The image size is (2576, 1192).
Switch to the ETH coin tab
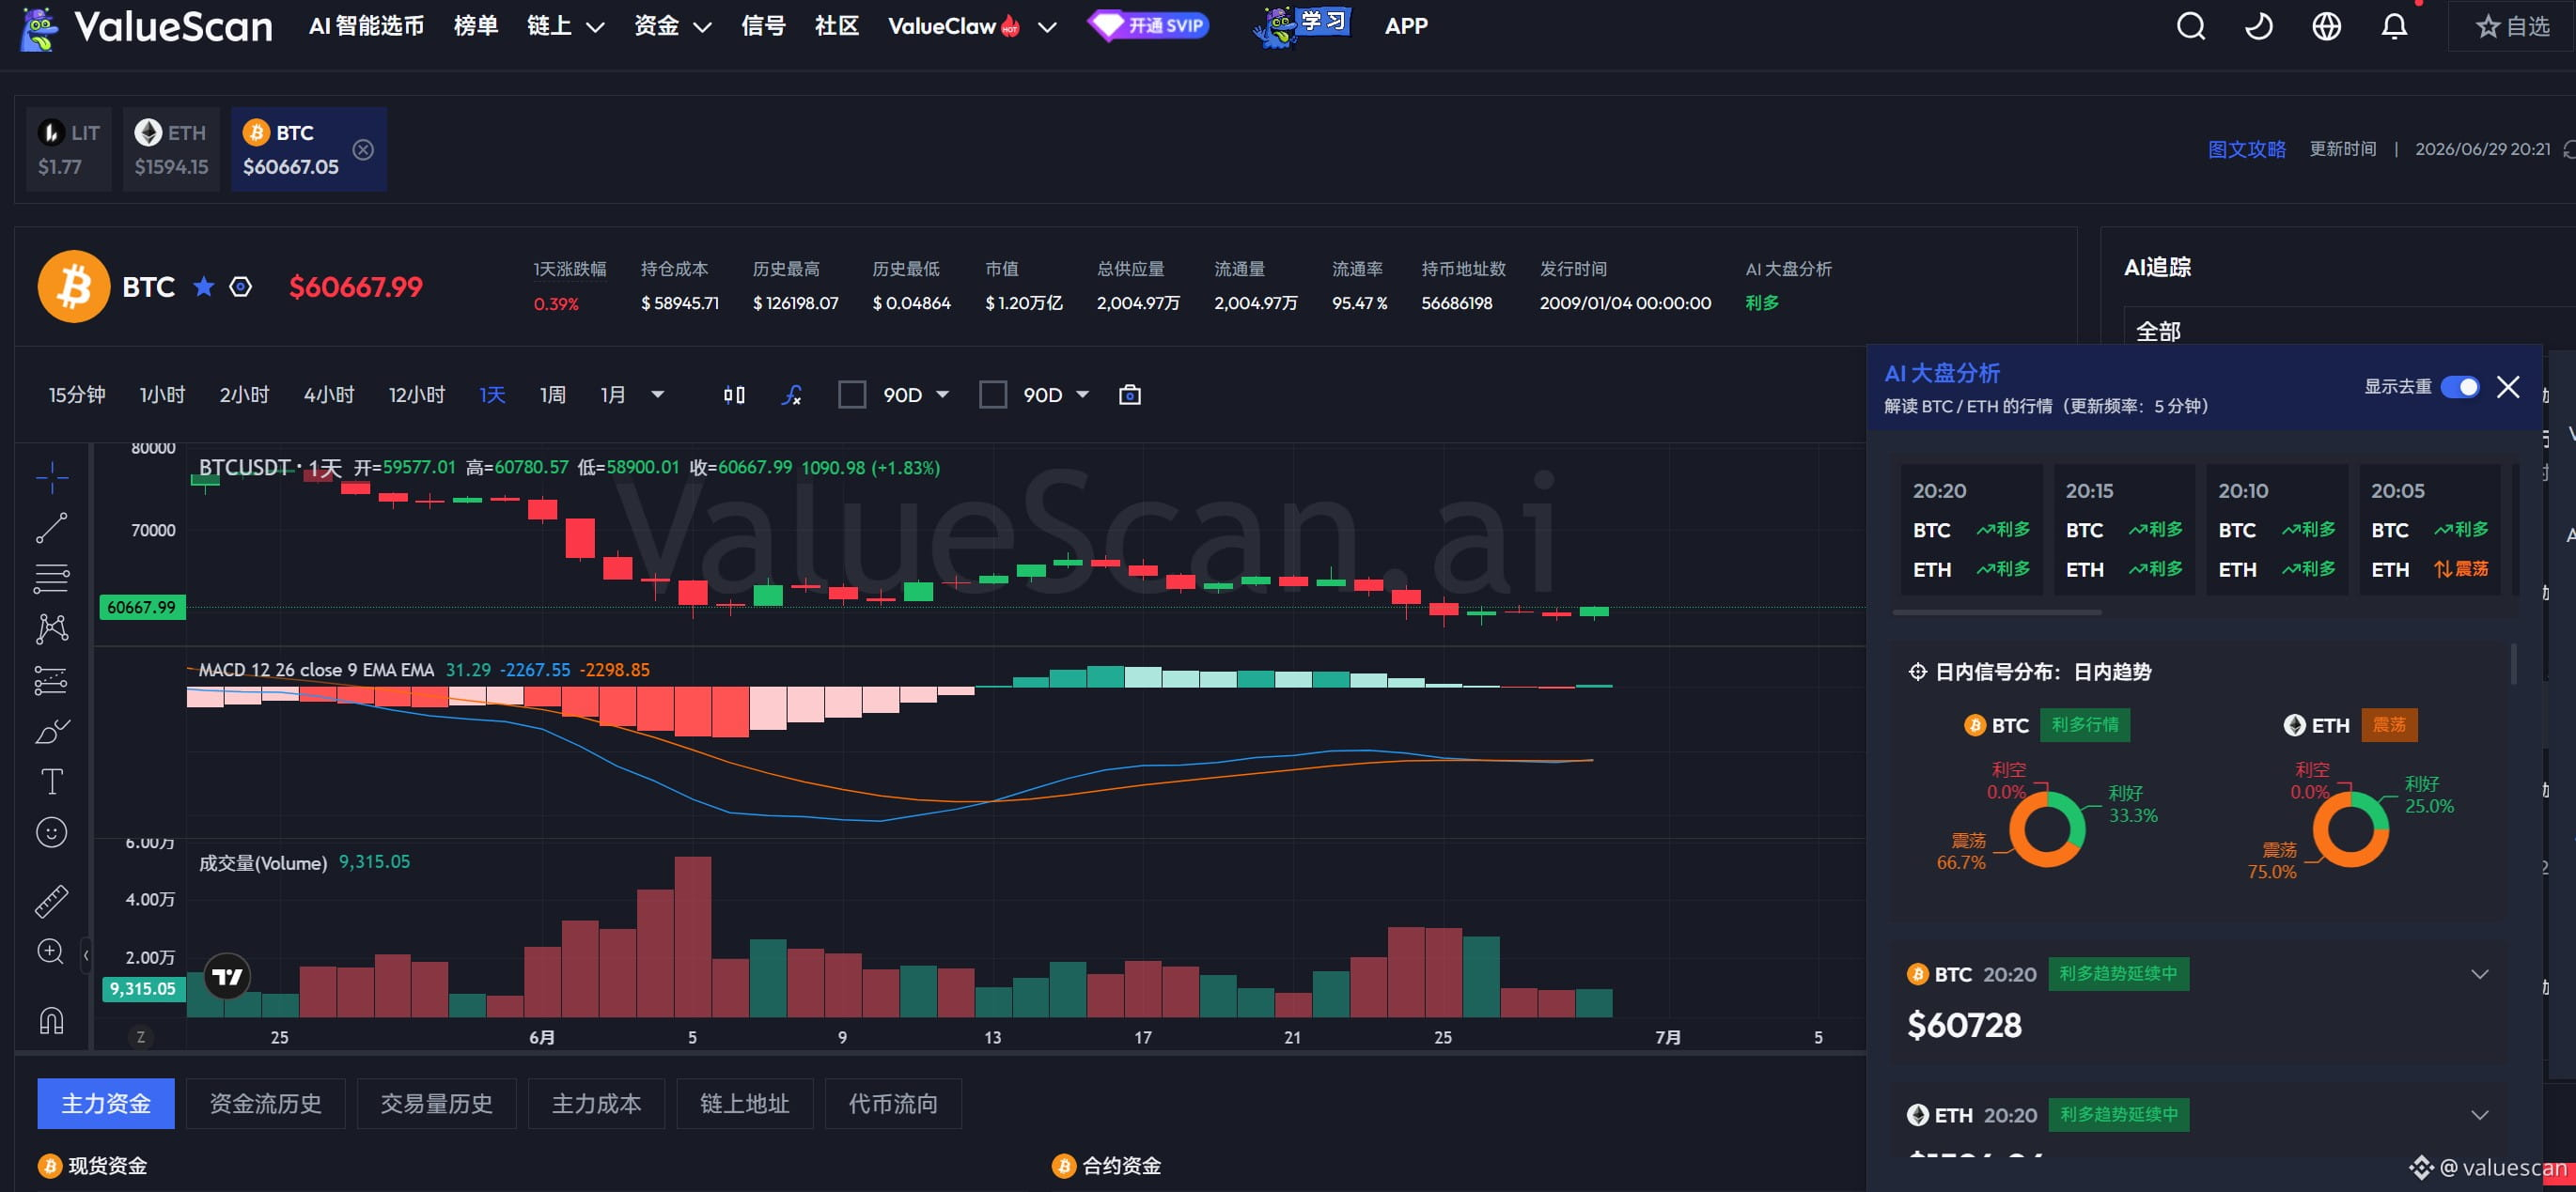tap(171, 148)
